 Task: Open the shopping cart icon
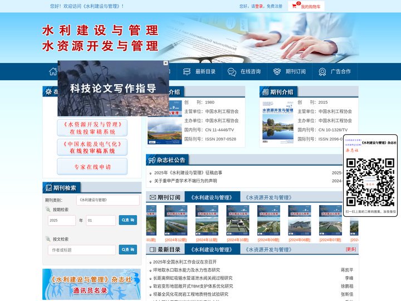[x=295, y=6]
